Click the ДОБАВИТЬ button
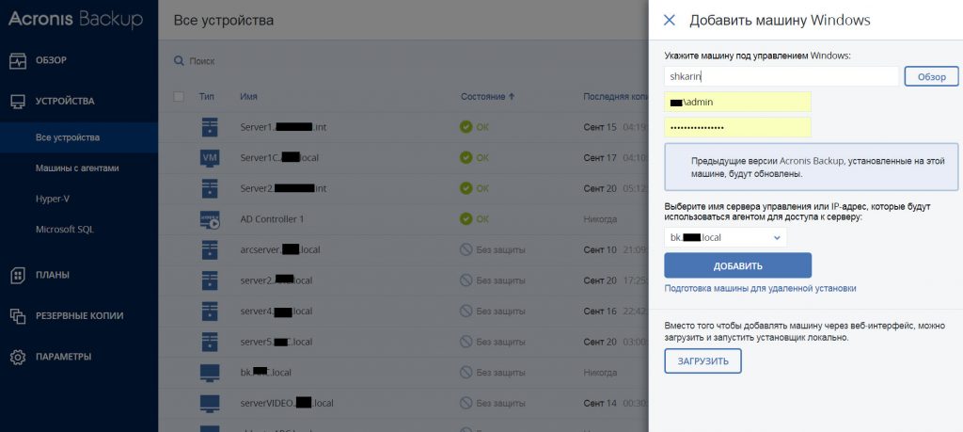 click(737, 265)
